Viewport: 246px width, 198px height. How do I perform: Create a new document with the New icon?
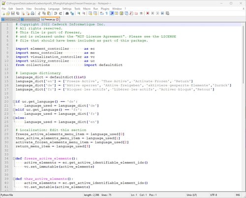tap(3, 13)
